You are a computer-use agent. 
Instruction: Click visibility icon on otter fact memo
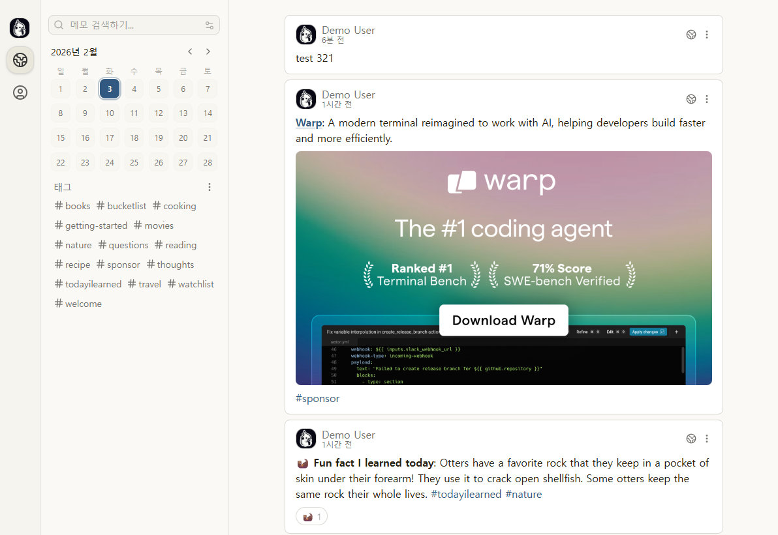coord(691,439)
